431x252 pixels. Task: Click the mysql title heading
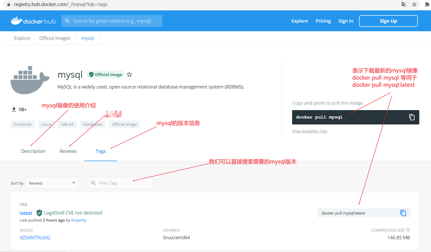pyautogui.click(x=70, y=75)
